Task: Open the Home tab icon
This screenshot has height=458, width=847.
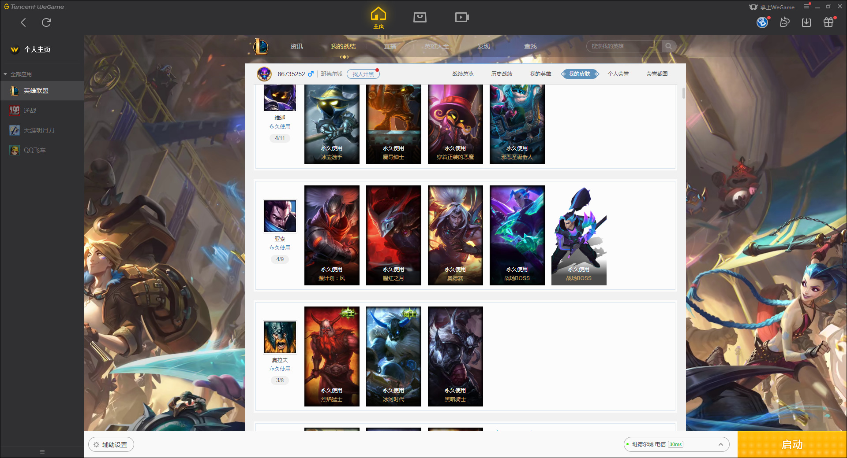Action: point(379,18)
